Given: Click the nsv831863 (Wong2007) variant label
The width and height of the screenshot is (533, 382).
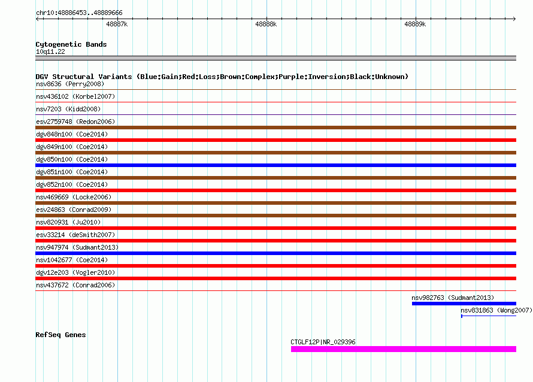Looking at the screenshot, I should pyautogui.click(x=496, y=310).
